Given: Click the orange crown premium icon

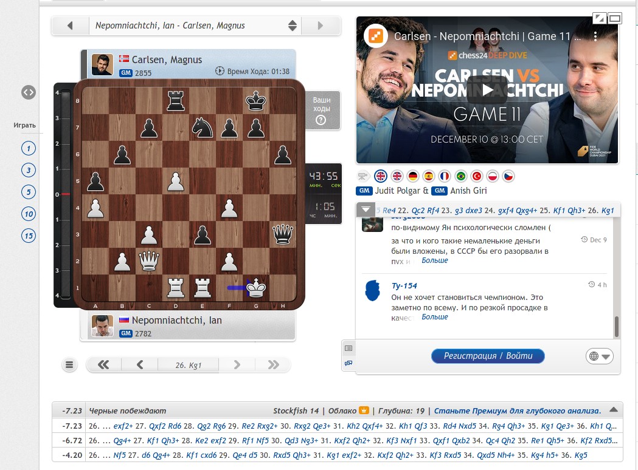Looking at the screenshot, I should [x=363, y=410].
